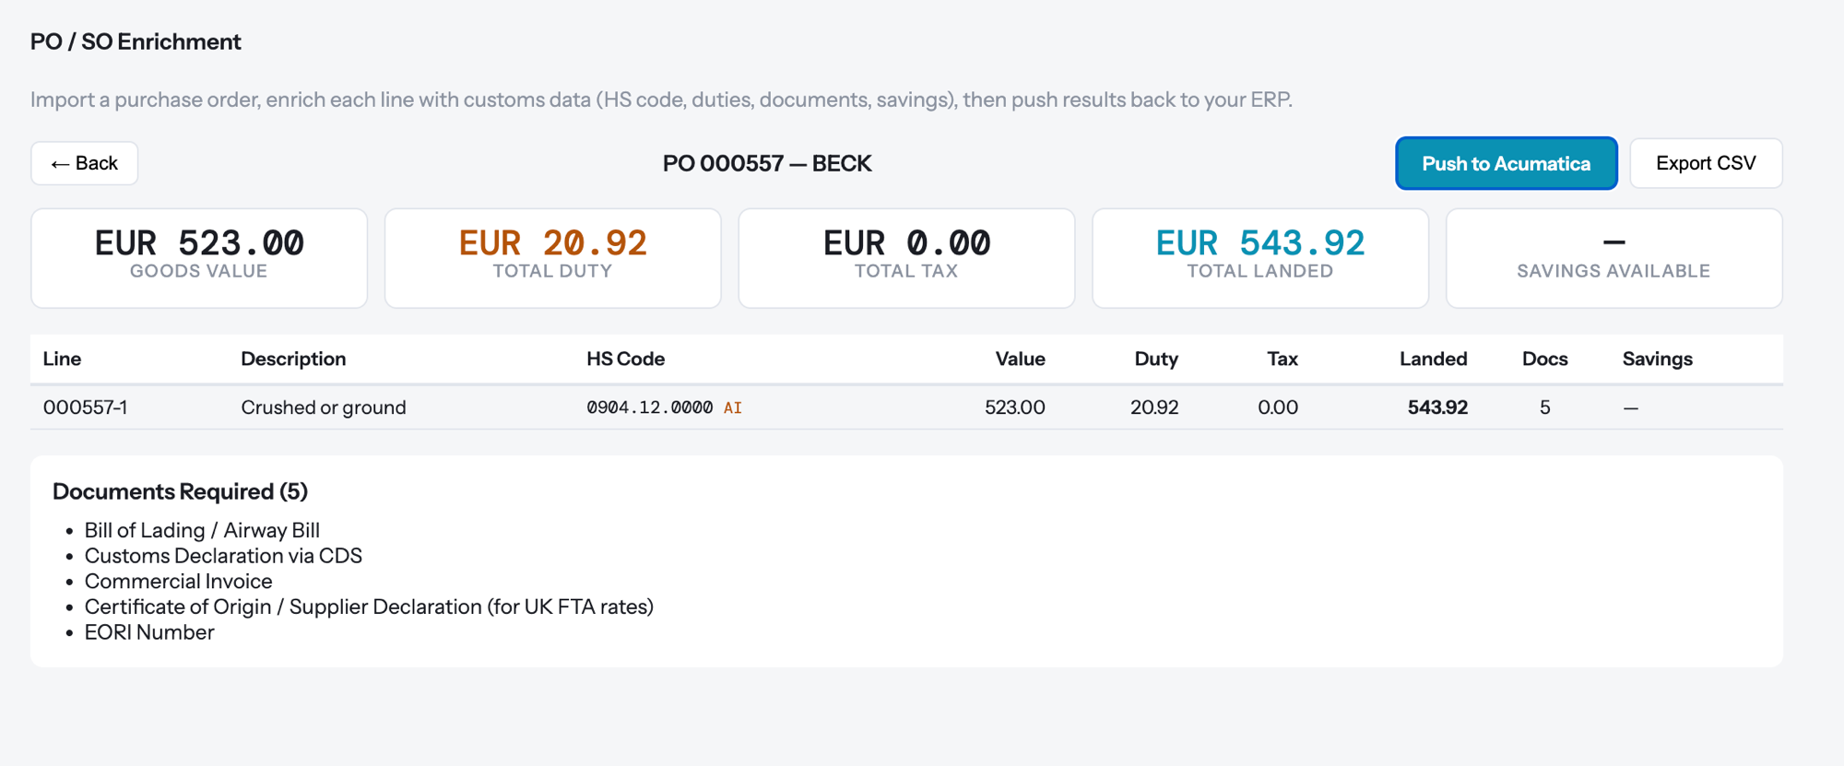1844x766 pixels.
Task: Select the Goods Value summary card
Action: point(199,257)
